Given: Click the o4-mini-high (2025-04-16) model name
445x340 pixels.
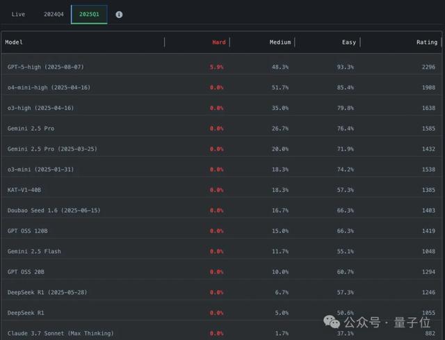Looking at the screenshot, I should 49,88.
